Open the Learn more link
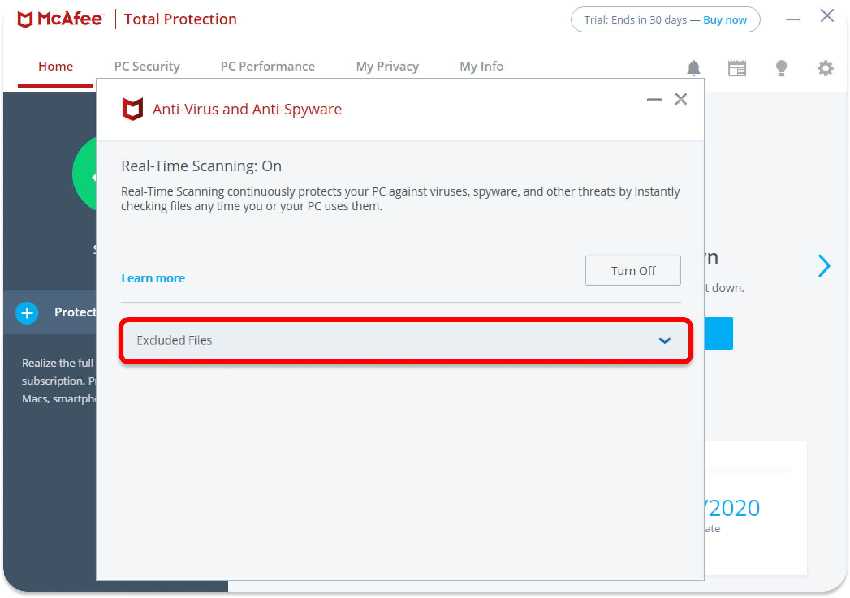850x598 pixels. (153, 278)
